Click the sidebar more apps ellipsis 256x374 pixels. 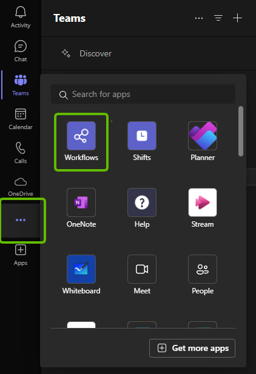pos(21,220)
